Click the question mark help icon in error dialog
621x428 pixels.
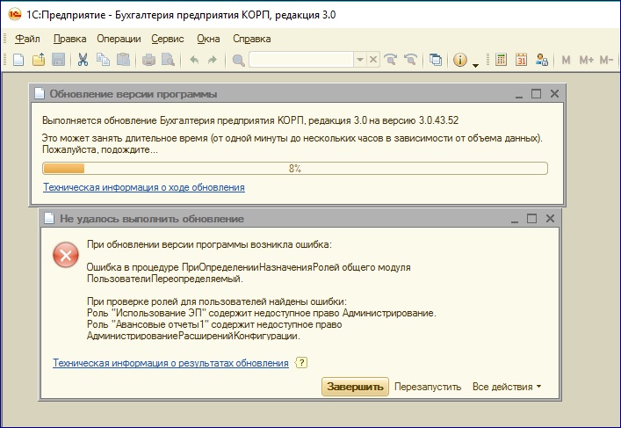click(x=301, y=363)
